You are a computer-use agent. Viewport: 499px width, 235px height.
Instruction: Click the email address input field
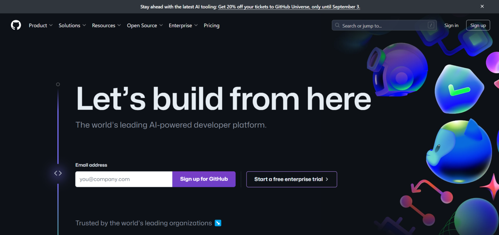click(123, 179)
